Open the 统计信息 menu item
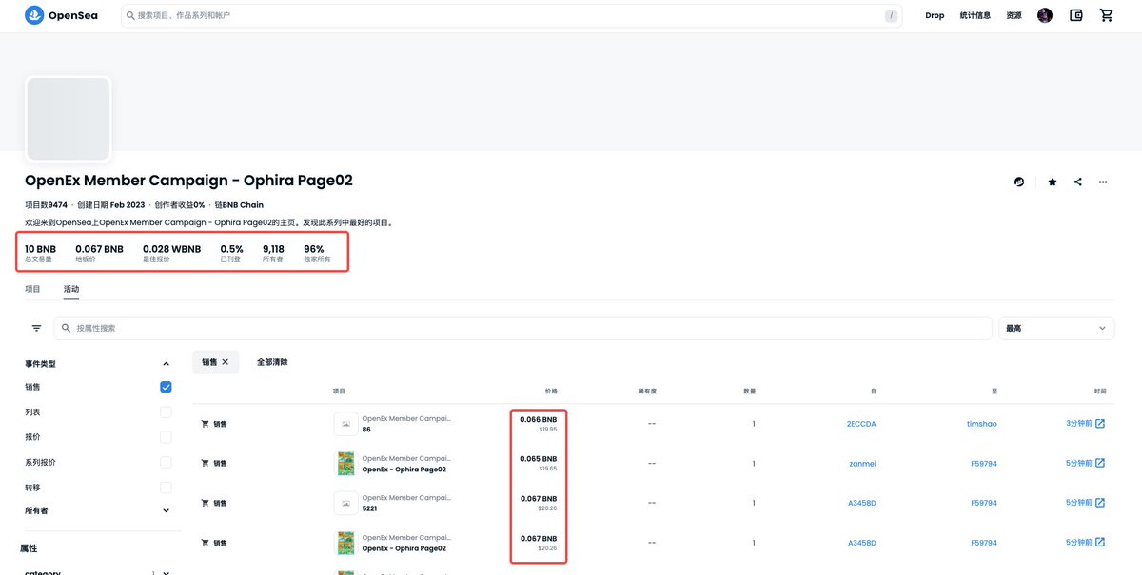The height and width of the screenshot is (575, 1142). (975, 15)
